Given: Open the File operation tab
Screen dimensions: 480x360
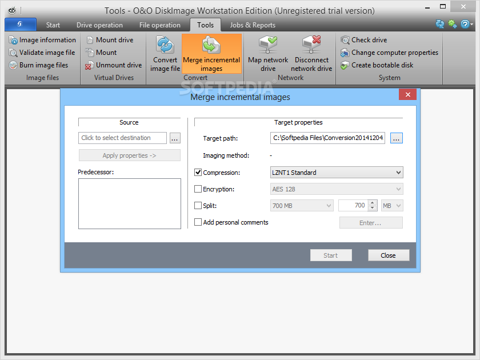Looking at the screenshot, I should pyautogui.click(x=160, y=25).
